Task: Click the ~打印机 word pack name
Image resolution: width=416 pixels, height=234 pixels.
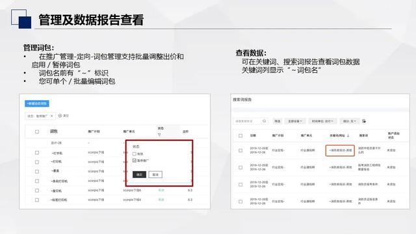Action: 57,162
